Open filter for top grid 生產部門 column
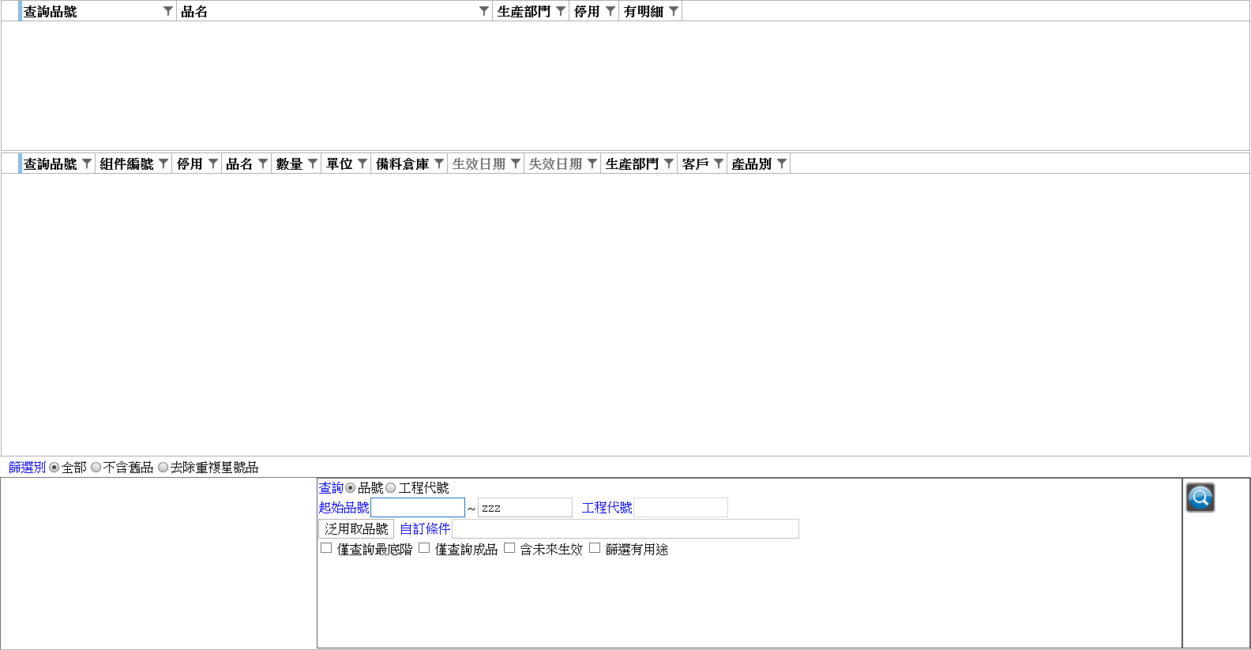Image resolution: width=1251 pixels, height=650 pixels. [x=561, y=11]
